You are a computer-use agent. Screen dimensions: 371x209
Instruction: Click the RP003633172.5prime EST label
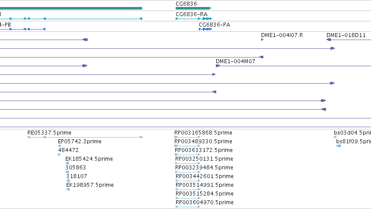(x=204, y=150)
